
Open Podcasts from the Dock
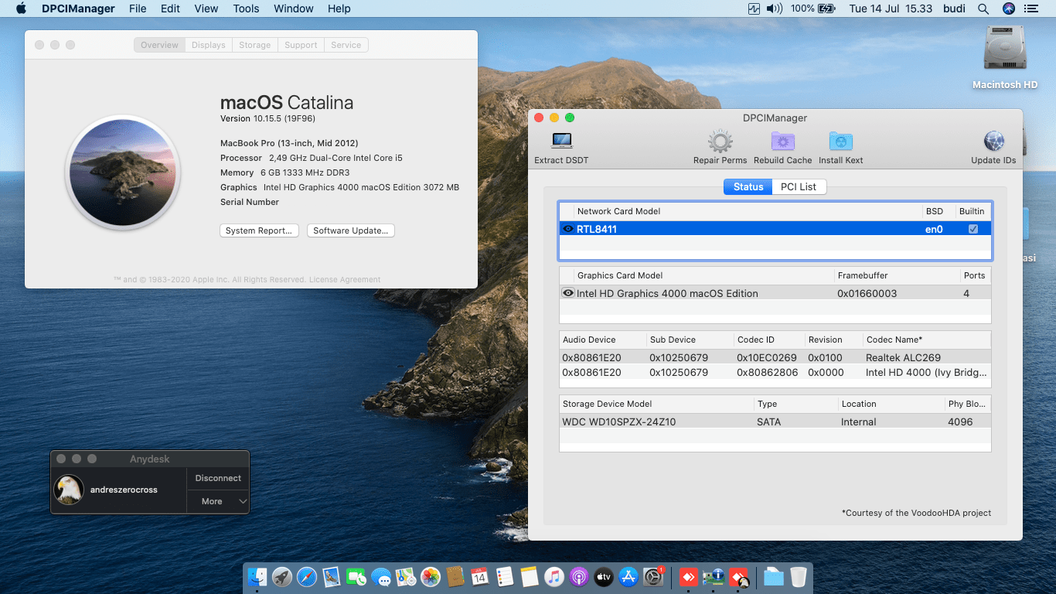579,577
